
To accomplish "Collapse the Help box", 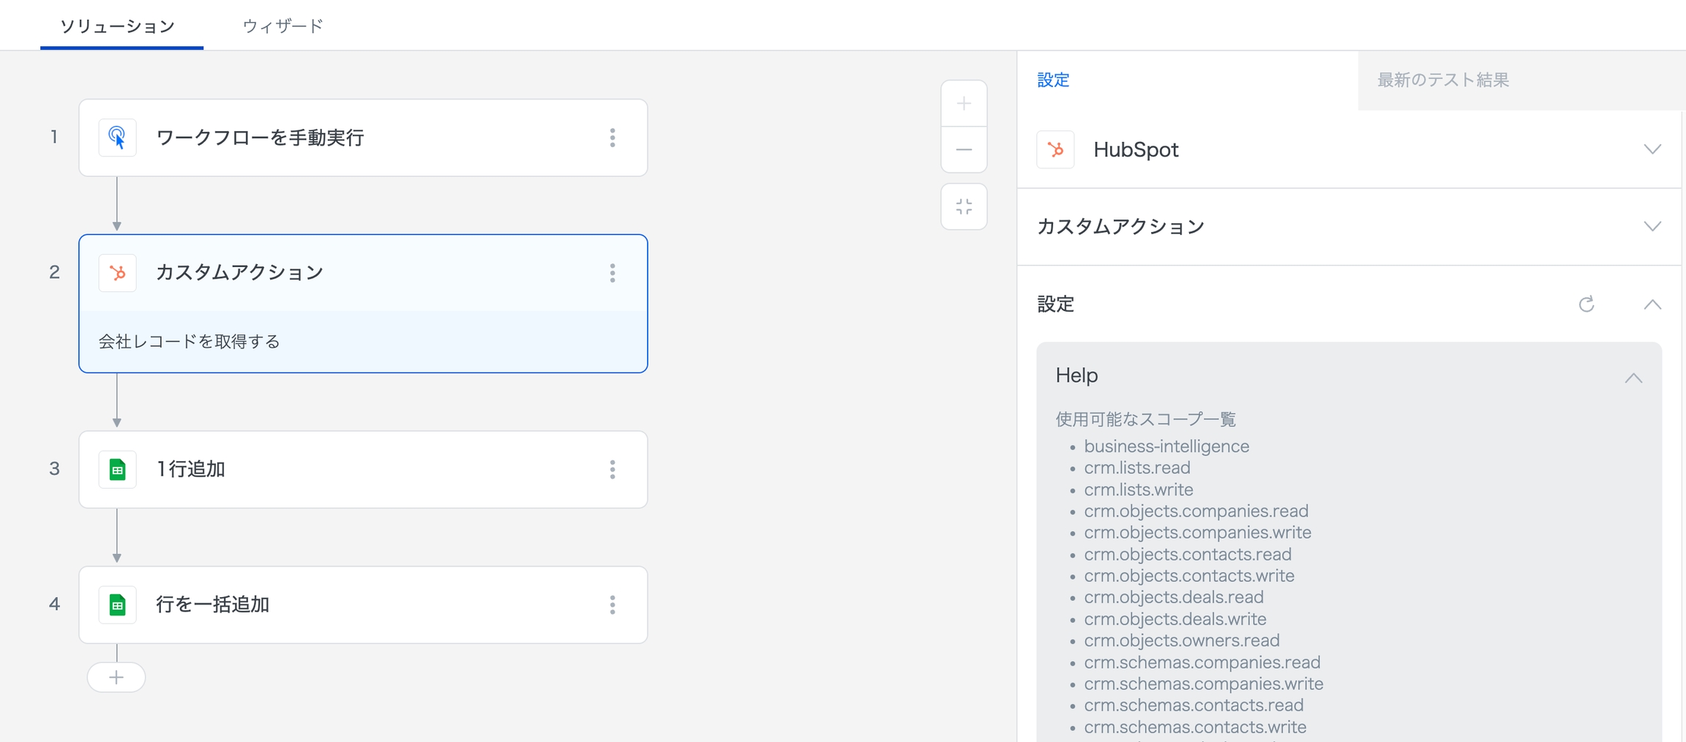I will coord(1633,378).
